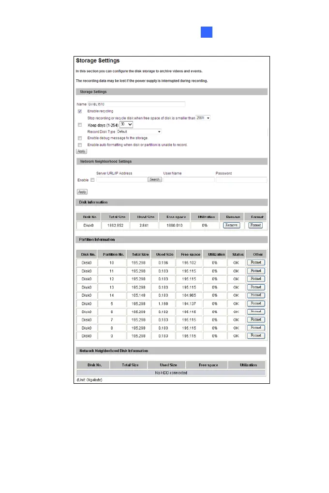Format partition 7

point(256,319)
